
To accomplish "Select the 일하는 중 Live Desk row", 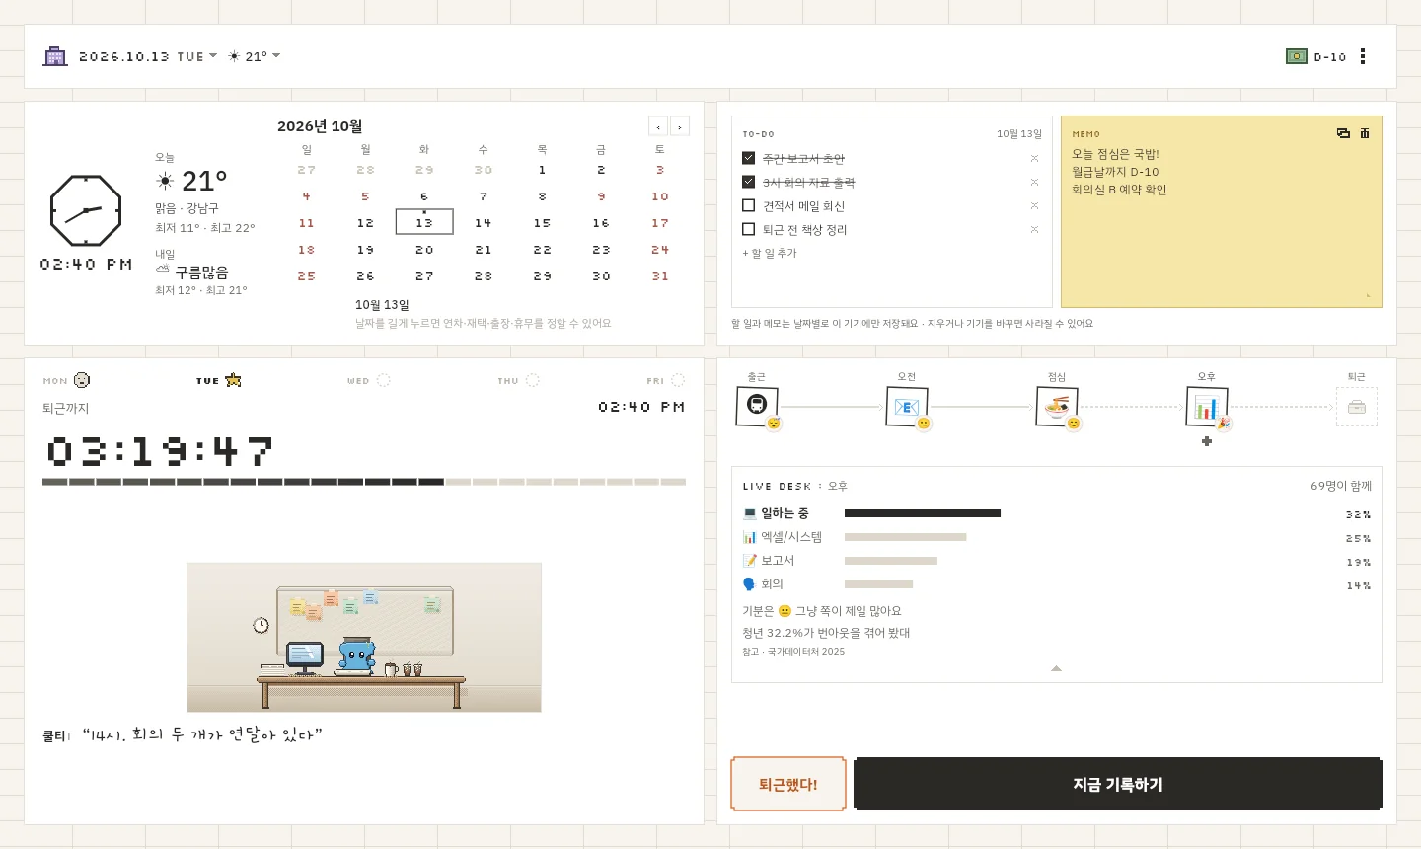I will click(1056, 513).
